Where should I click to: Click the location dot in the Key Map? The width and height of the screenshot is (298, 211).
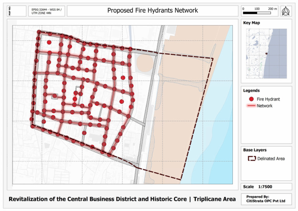click(266, 54)
